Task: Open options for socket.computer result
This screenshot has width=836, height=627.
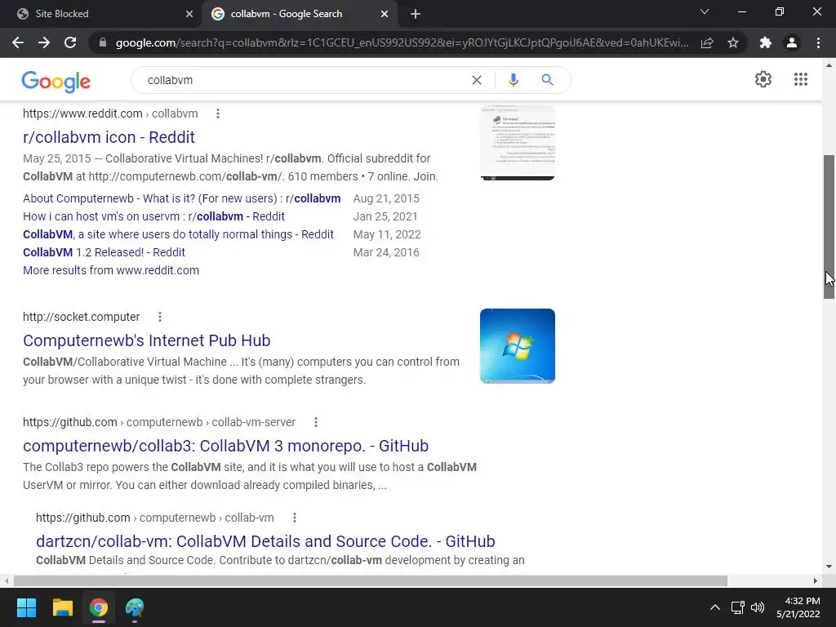Action: click(x=159, y=317)
